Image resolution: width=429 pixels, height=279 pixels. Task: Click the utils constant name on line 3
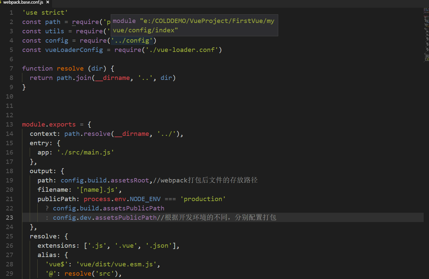pyautogui.click(x=55, y=31)
